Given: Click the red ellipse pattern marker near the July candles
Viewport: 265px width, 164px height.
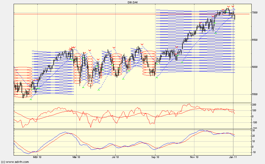Looking at the screenshot, I should tap(116, 63).
